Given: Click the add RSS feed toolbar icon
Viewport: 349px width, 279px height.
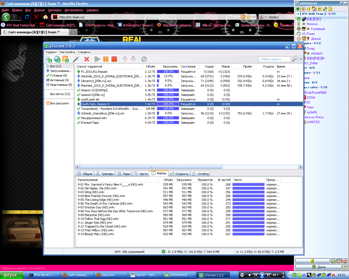Looking at the screenshot, I should 65,59.
